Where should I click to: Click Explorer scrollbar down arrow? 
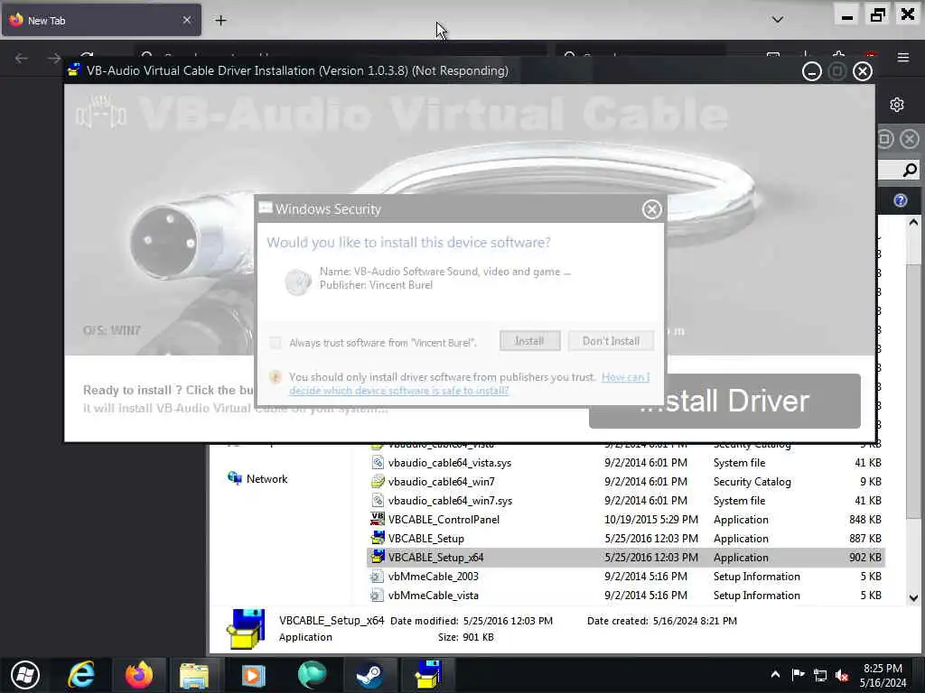[913, 597]
